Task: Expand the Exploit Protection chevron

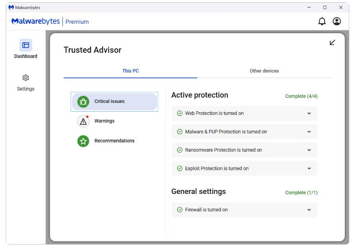Action: pos(309,168)
